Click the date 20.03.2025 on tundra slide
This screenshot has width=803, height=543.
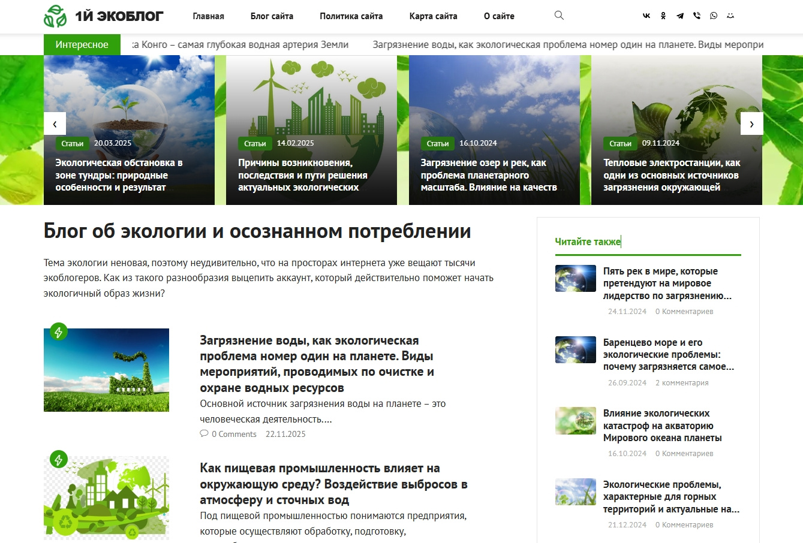click(x=113, y=143)
